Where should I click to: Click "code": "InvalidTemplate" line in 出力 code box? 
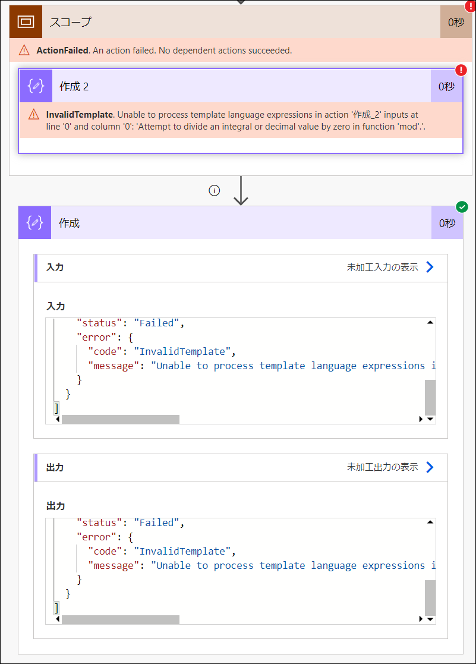pos(162,552)
